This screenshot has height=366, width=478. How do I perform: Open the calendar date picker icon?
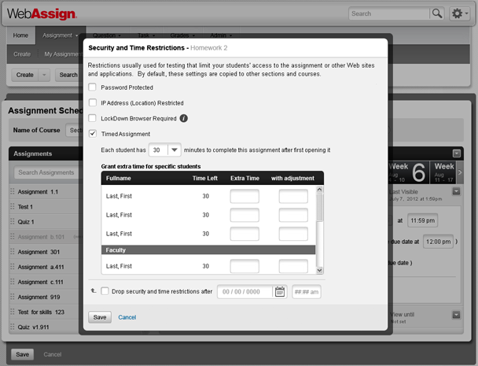[x=279, y=292]
